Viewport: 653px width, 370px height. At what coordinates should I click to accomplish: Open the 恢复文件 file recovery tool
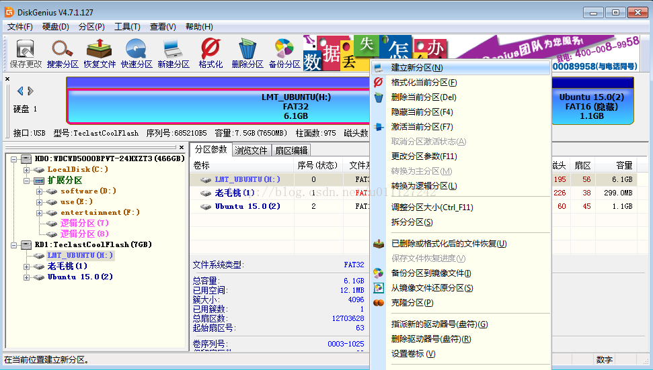coord(100,53)
